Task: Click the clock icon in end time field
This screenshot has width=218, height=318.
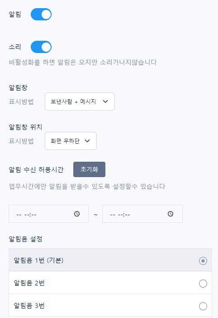Action: (x=171, y=214)
